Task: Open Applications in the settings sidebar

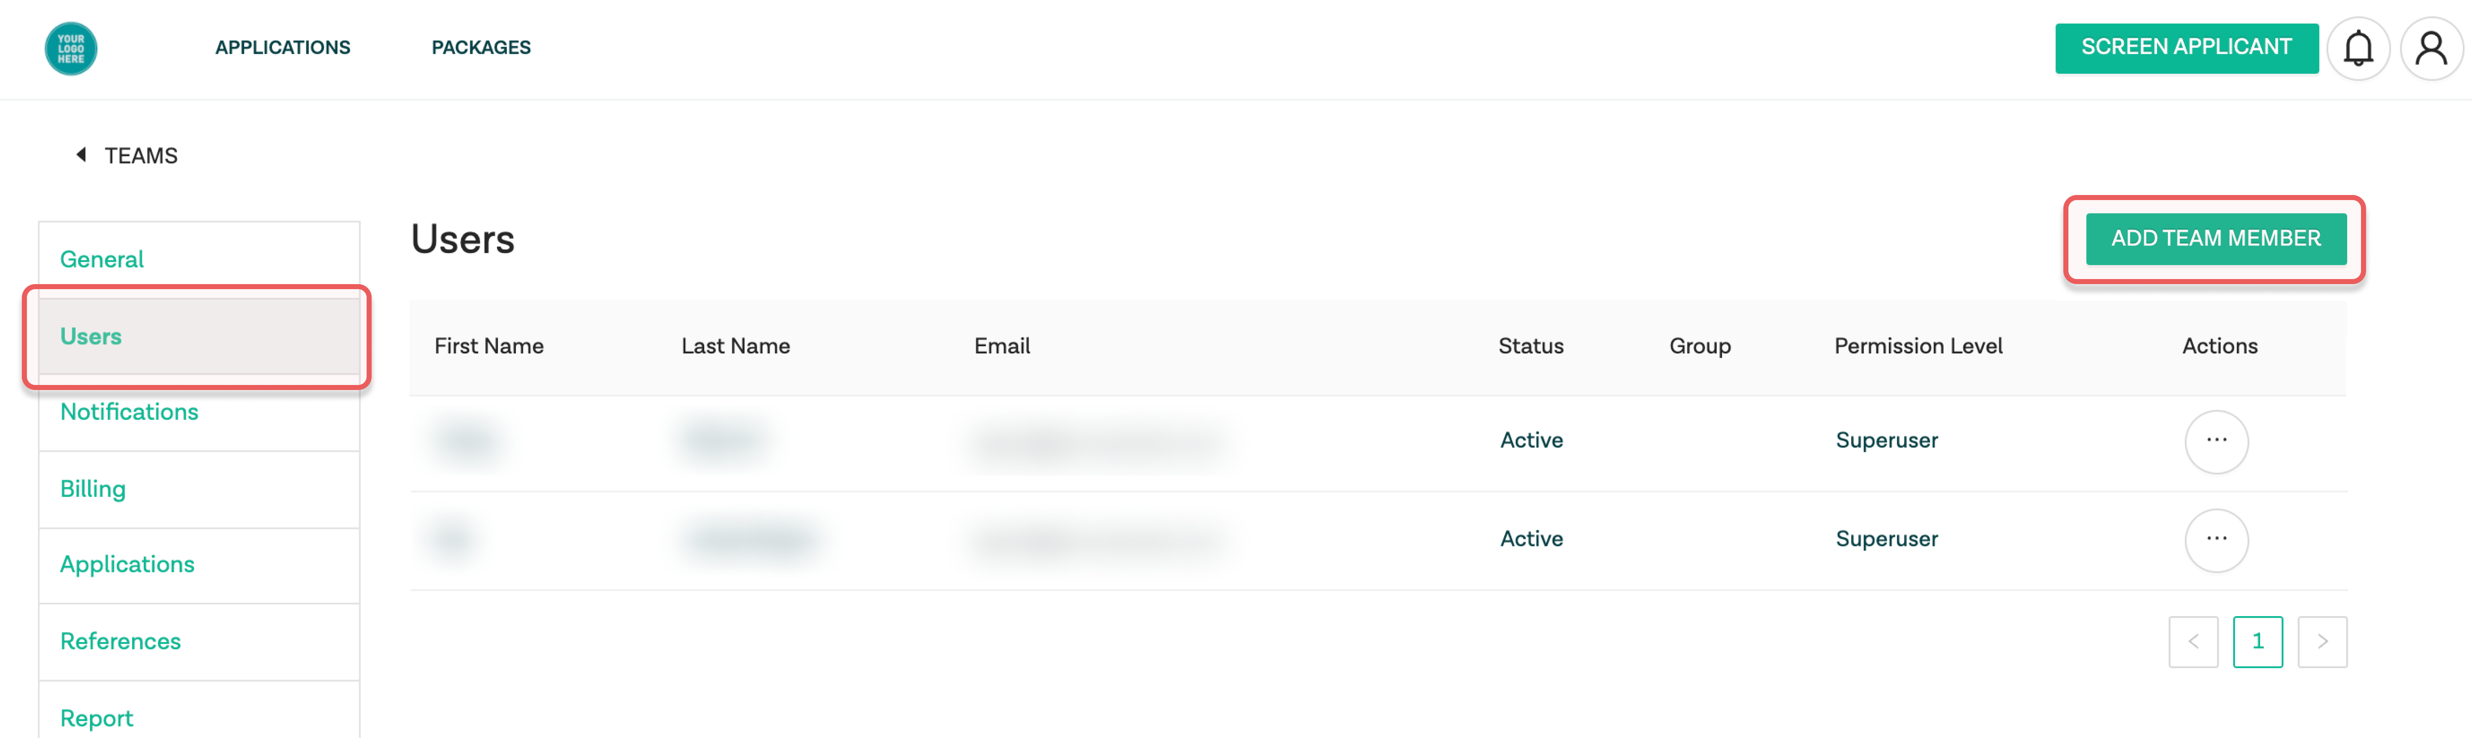Action: pyautogui.click(x=198, y=564)
